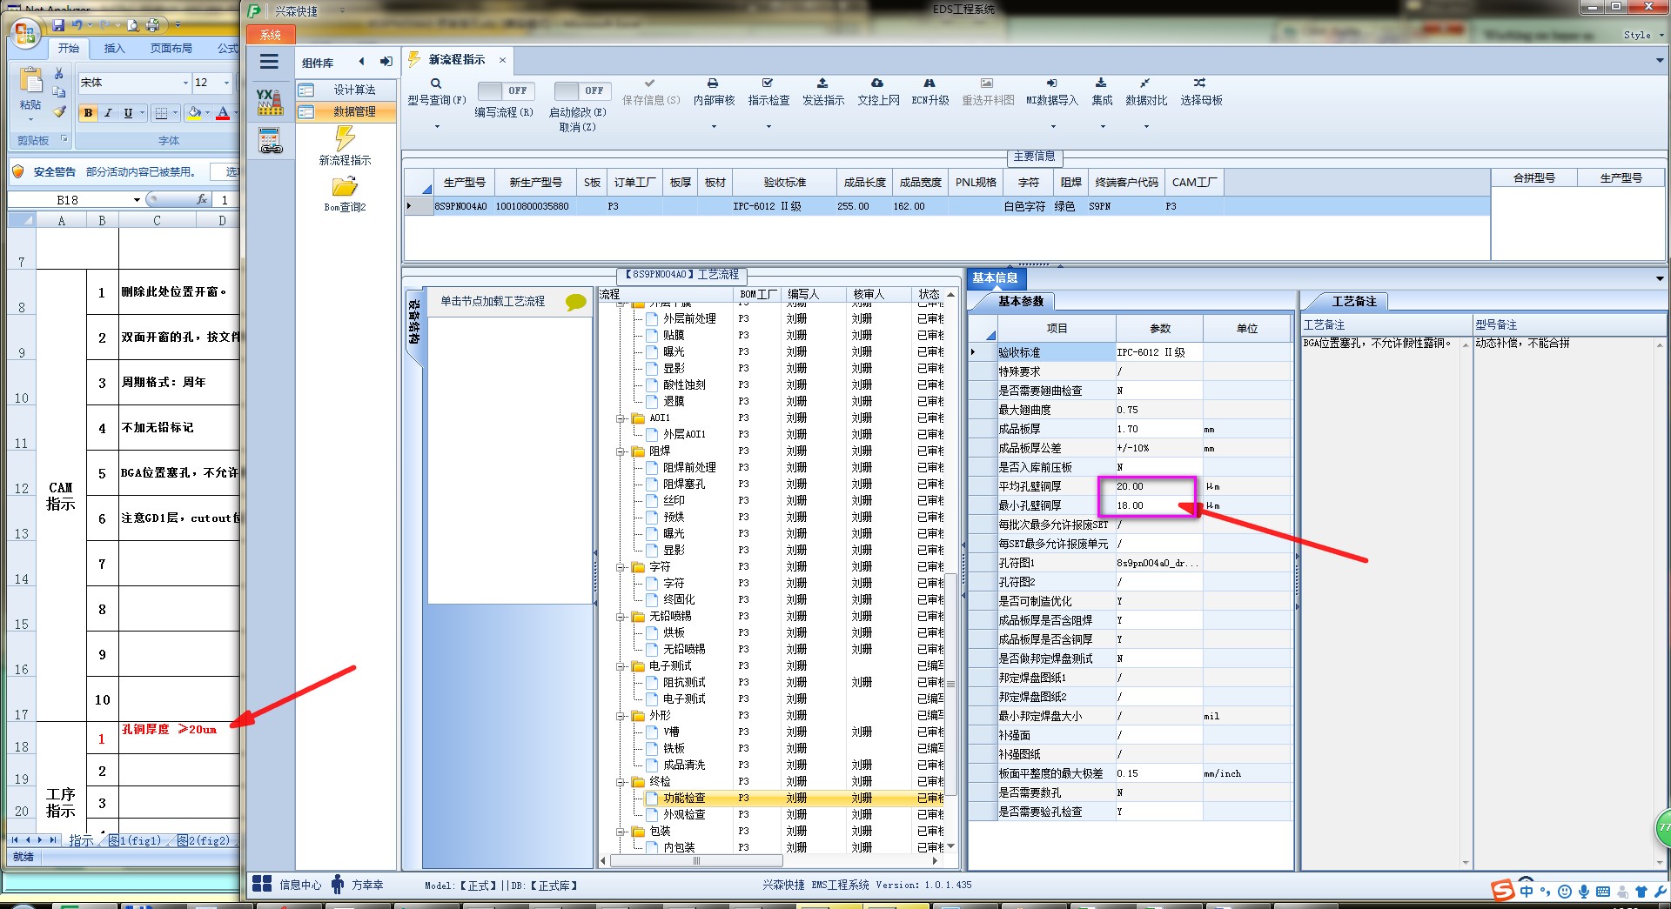Pick Excel font color red A

pos(223,113)
